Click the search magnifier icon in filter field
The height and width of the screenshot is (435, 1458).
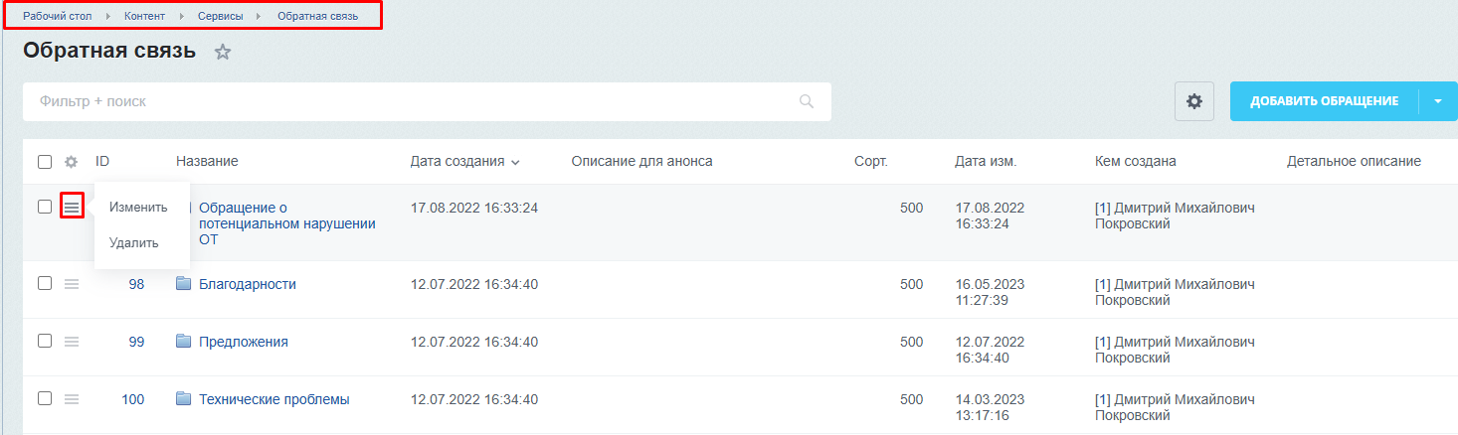[x=807, y=101]
